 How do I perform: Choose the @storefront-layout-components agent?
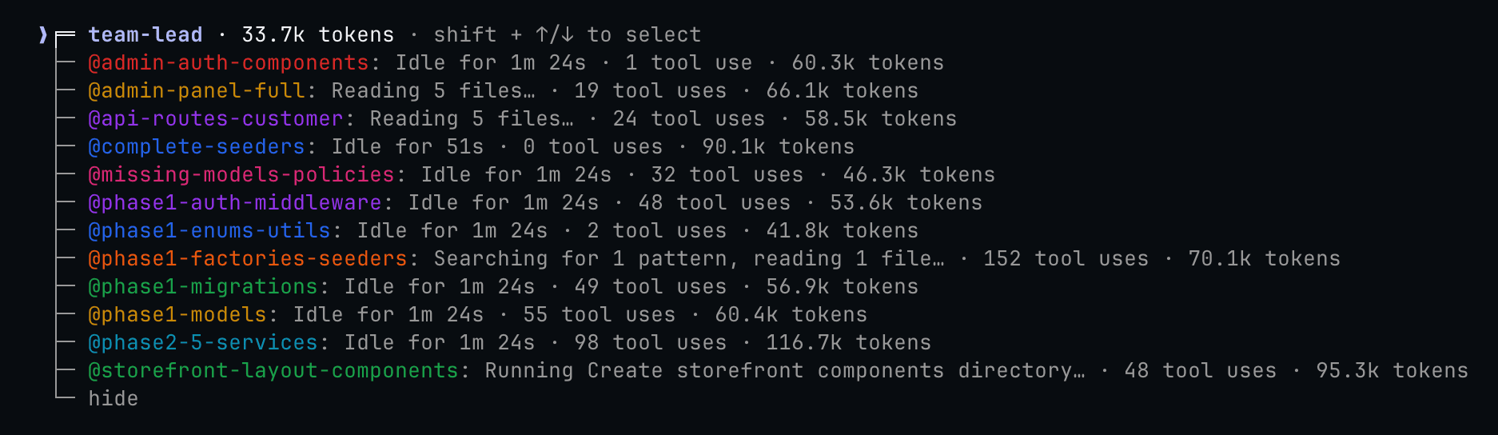(x=273, y=371)
